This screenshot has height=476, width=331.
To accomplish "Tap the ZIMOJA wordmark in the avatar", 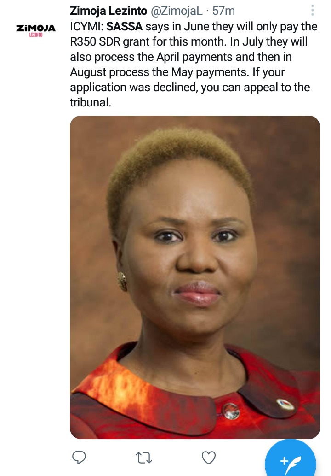I will [x=36, y=28].
